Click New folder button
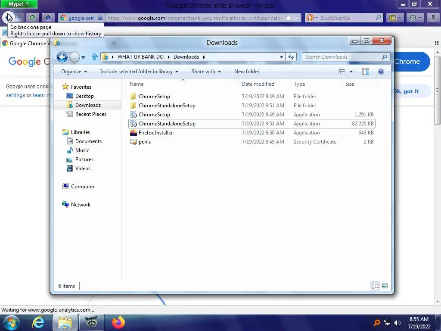The width and height of the screenshot is (441, 331). tap(247, 72)
